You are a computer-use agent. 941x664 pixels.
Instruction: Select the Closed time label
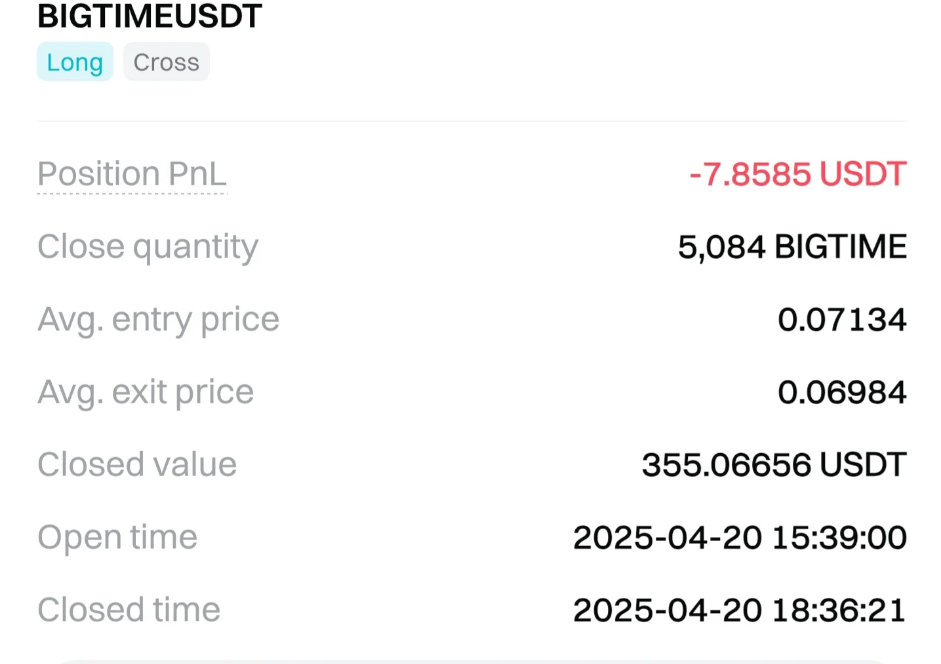point(129,610)
